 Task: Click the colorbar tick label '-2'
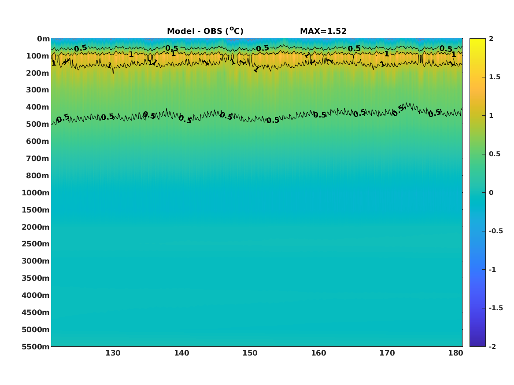492,346
